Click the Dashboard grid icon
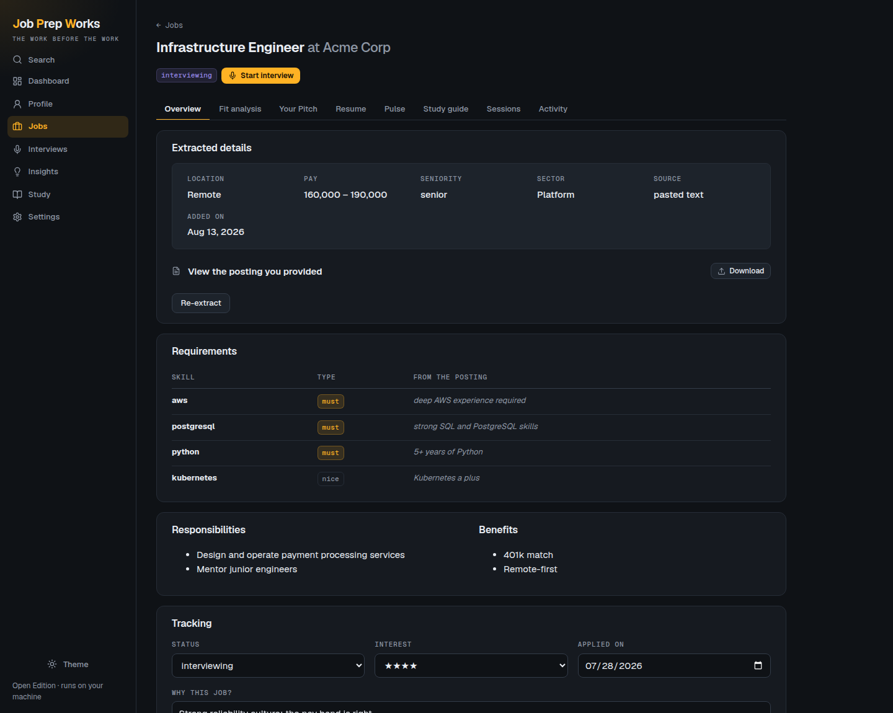 pos(17,81)
